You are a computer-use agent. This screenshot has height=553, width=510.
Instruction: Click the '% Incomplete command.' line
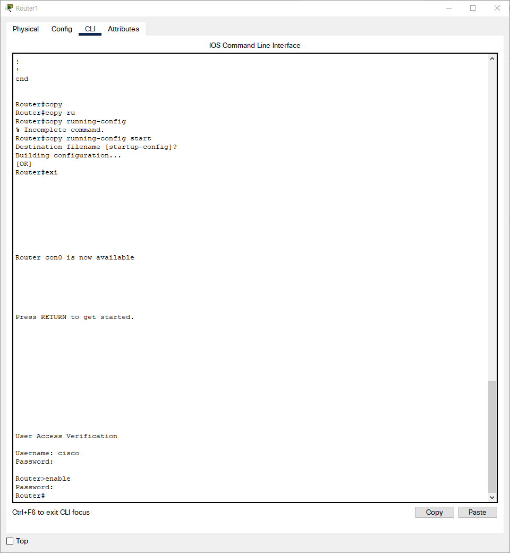pyautogui.click(x=60, y=130)
